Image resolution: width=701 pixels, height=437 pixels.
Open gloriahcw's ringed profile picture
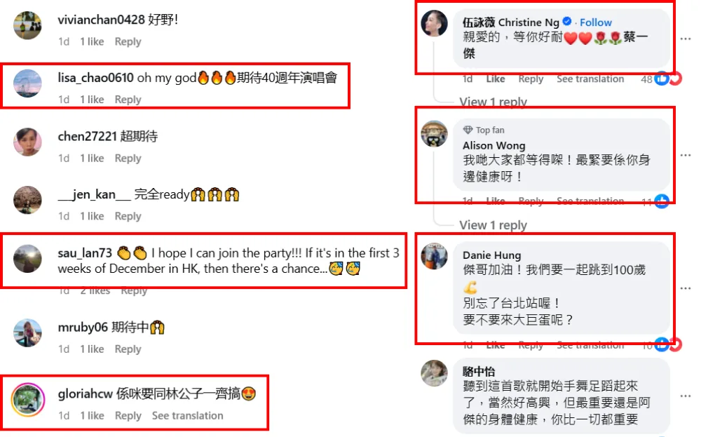28,399
